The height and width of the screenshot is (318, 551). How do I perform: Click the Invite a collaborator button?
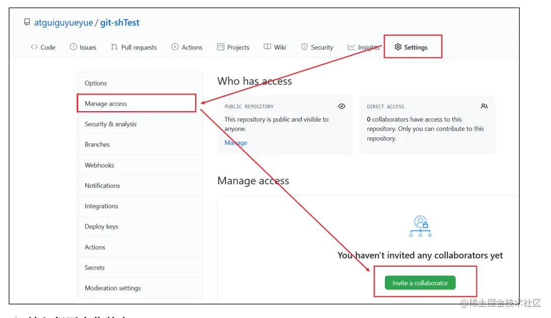pos(420,283)
